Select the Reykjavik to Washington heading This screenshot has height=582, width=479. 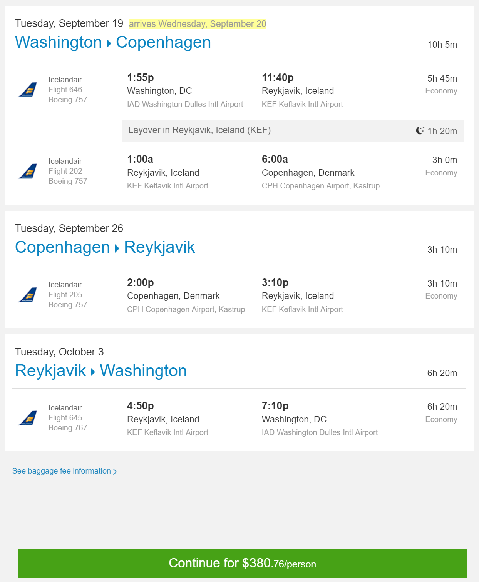point(101,371)
